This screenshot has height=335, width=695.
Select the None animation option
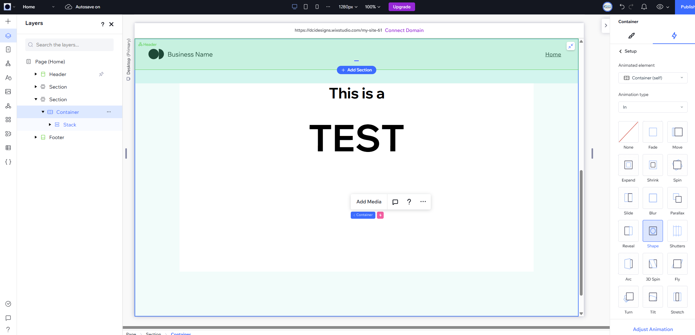(x=628, y=132)
